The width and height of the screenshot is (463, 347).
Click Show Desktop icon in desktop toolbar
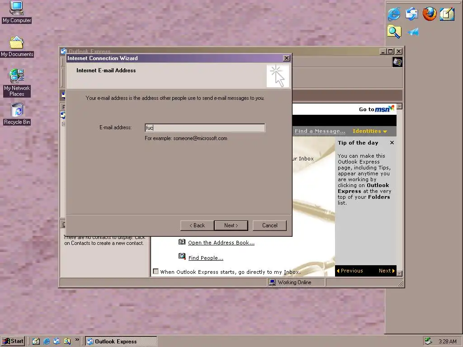click(x=447, y=14)
